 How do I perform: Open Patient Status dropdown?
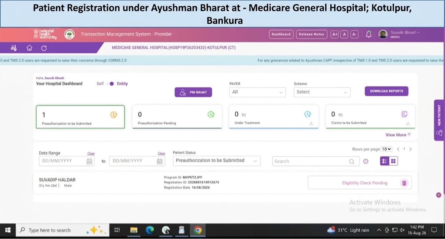click(216, 160)
